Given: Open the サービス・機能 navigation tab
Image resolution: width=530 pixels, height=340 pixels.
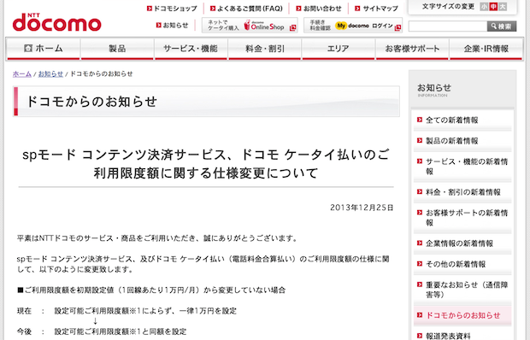Looking at the screenshot, I should tap(191, 49).
